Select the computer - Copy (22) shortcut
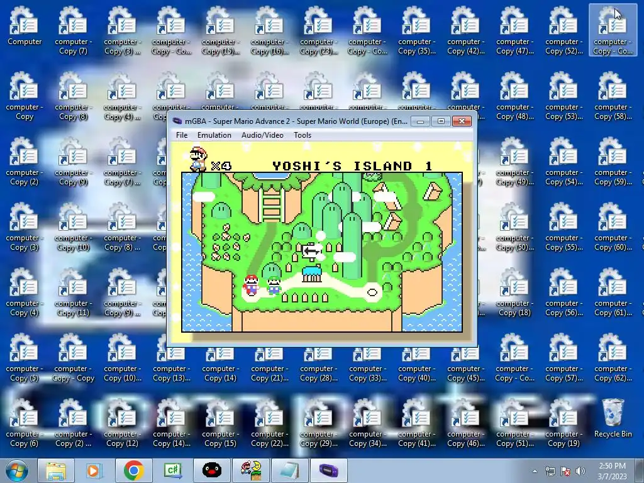Viewport: 644px width, 483px height. click(269, 423)
